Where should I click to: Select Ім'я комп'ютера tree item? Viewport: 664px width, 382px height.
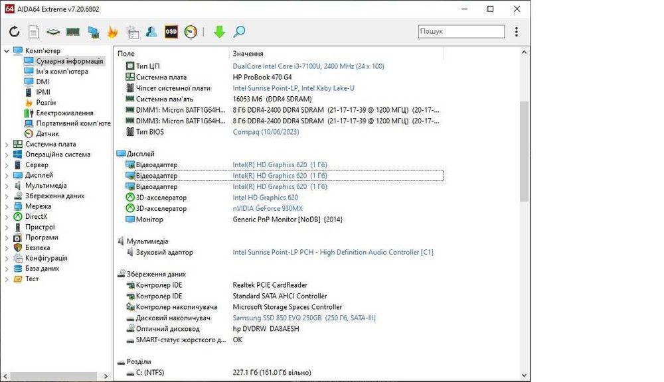pos(62,72)
